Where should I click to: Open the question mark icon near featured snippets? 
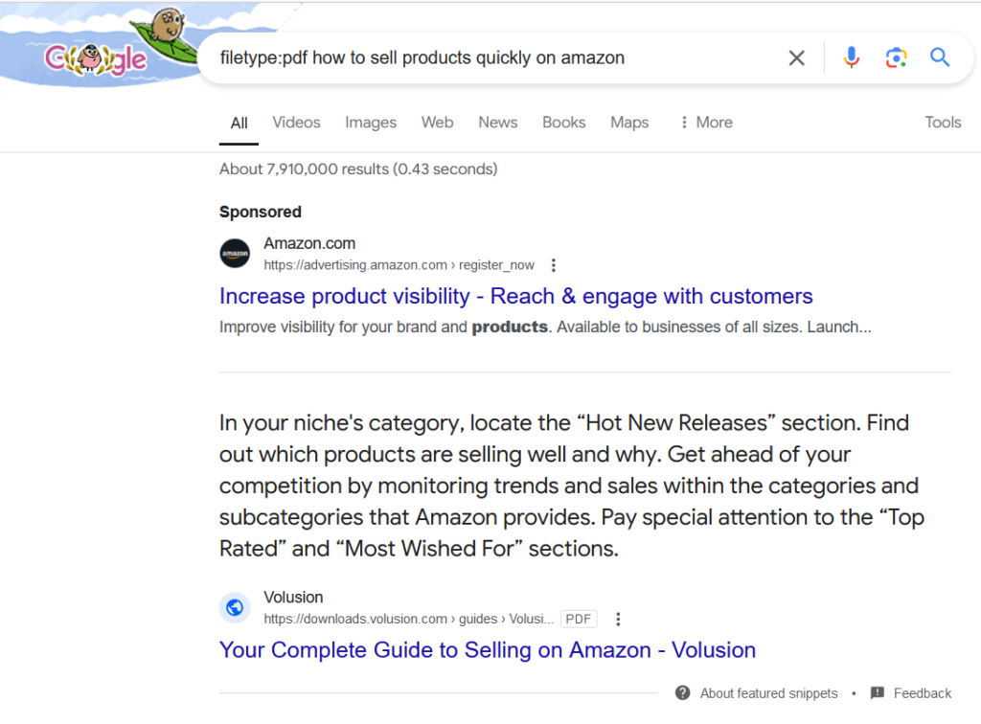(x=683, y=692)
